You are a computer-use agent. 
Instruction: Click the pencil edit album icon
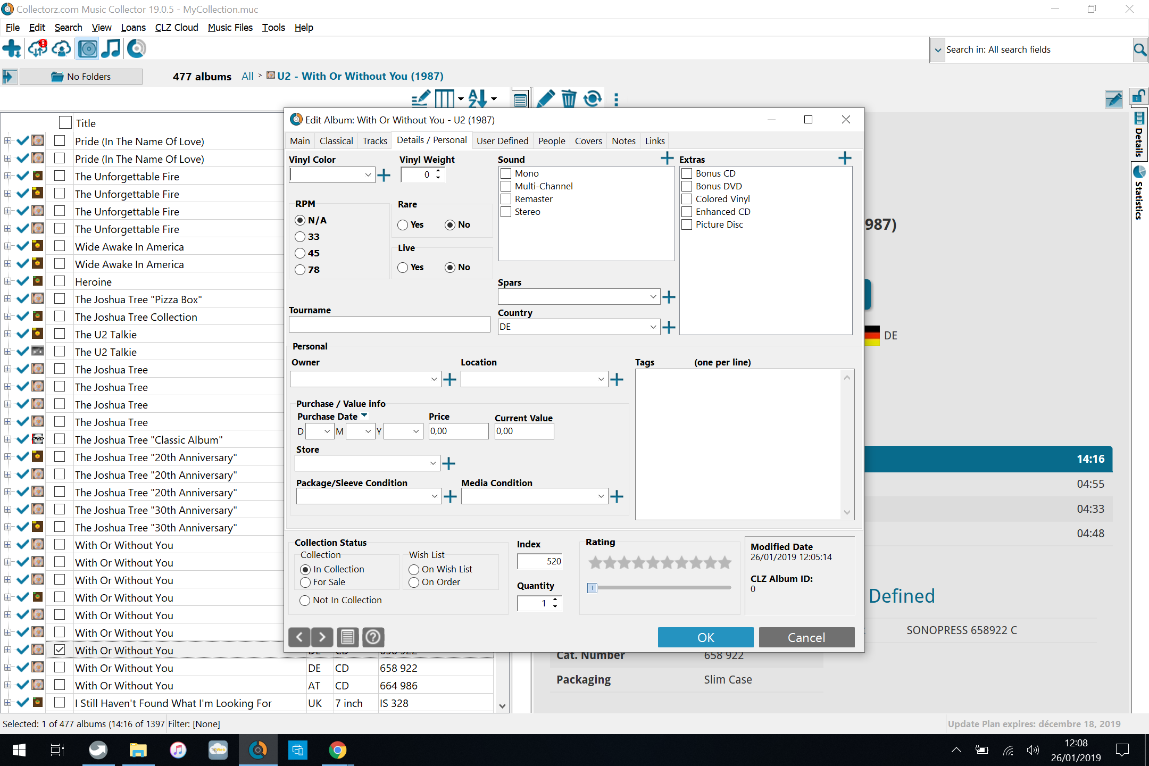click(545, 99)
